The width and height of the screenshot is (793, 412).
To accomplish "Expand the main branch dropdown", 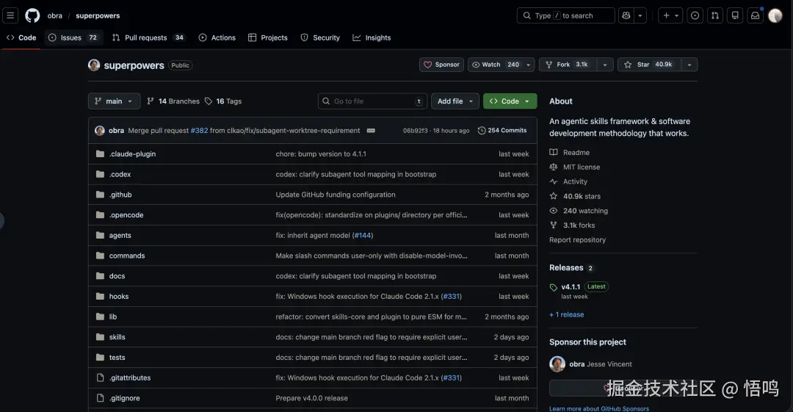I will pos(114,101).
